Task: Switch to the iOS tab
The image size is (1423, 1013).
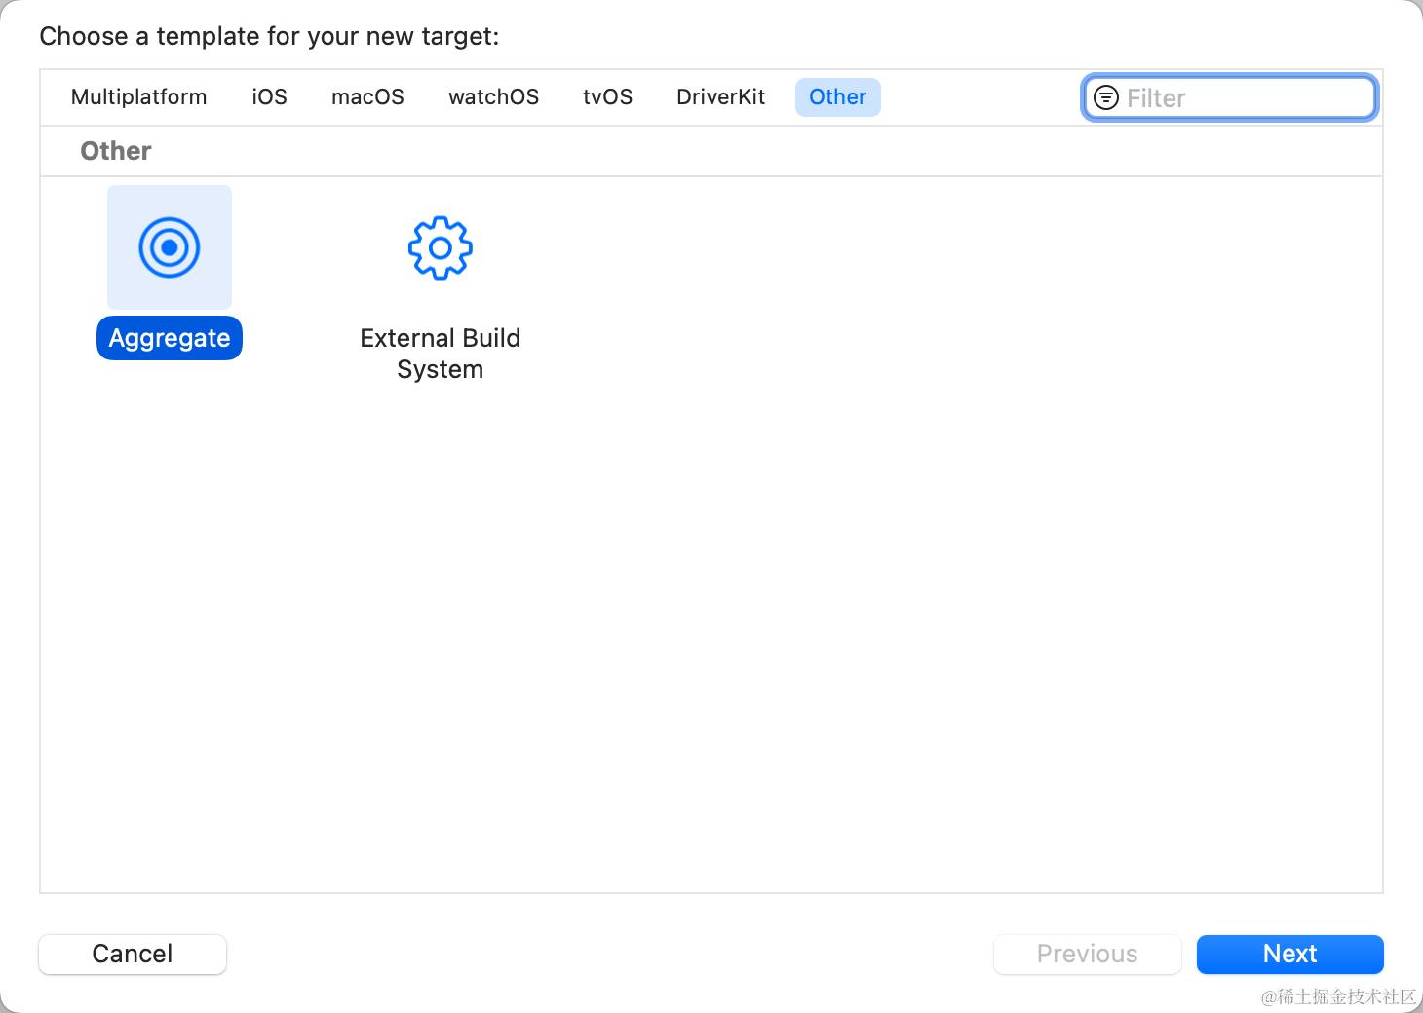Action: click(x=269, y=97)
